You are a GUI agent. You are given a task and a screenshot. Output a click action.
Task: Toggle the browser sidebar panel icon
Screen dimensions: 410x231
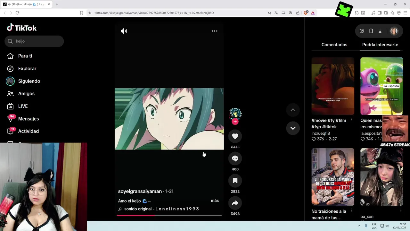click(380, 13)
